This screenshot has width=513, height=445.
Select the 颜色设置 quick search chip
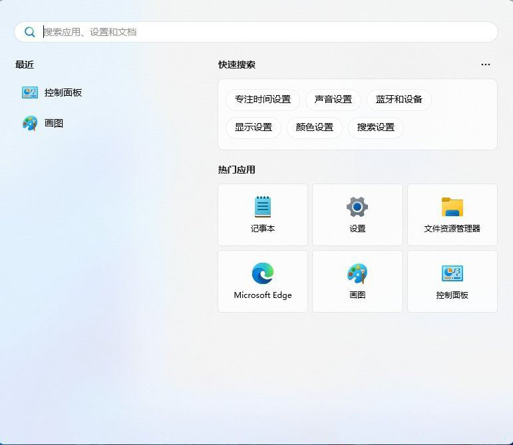315,128
